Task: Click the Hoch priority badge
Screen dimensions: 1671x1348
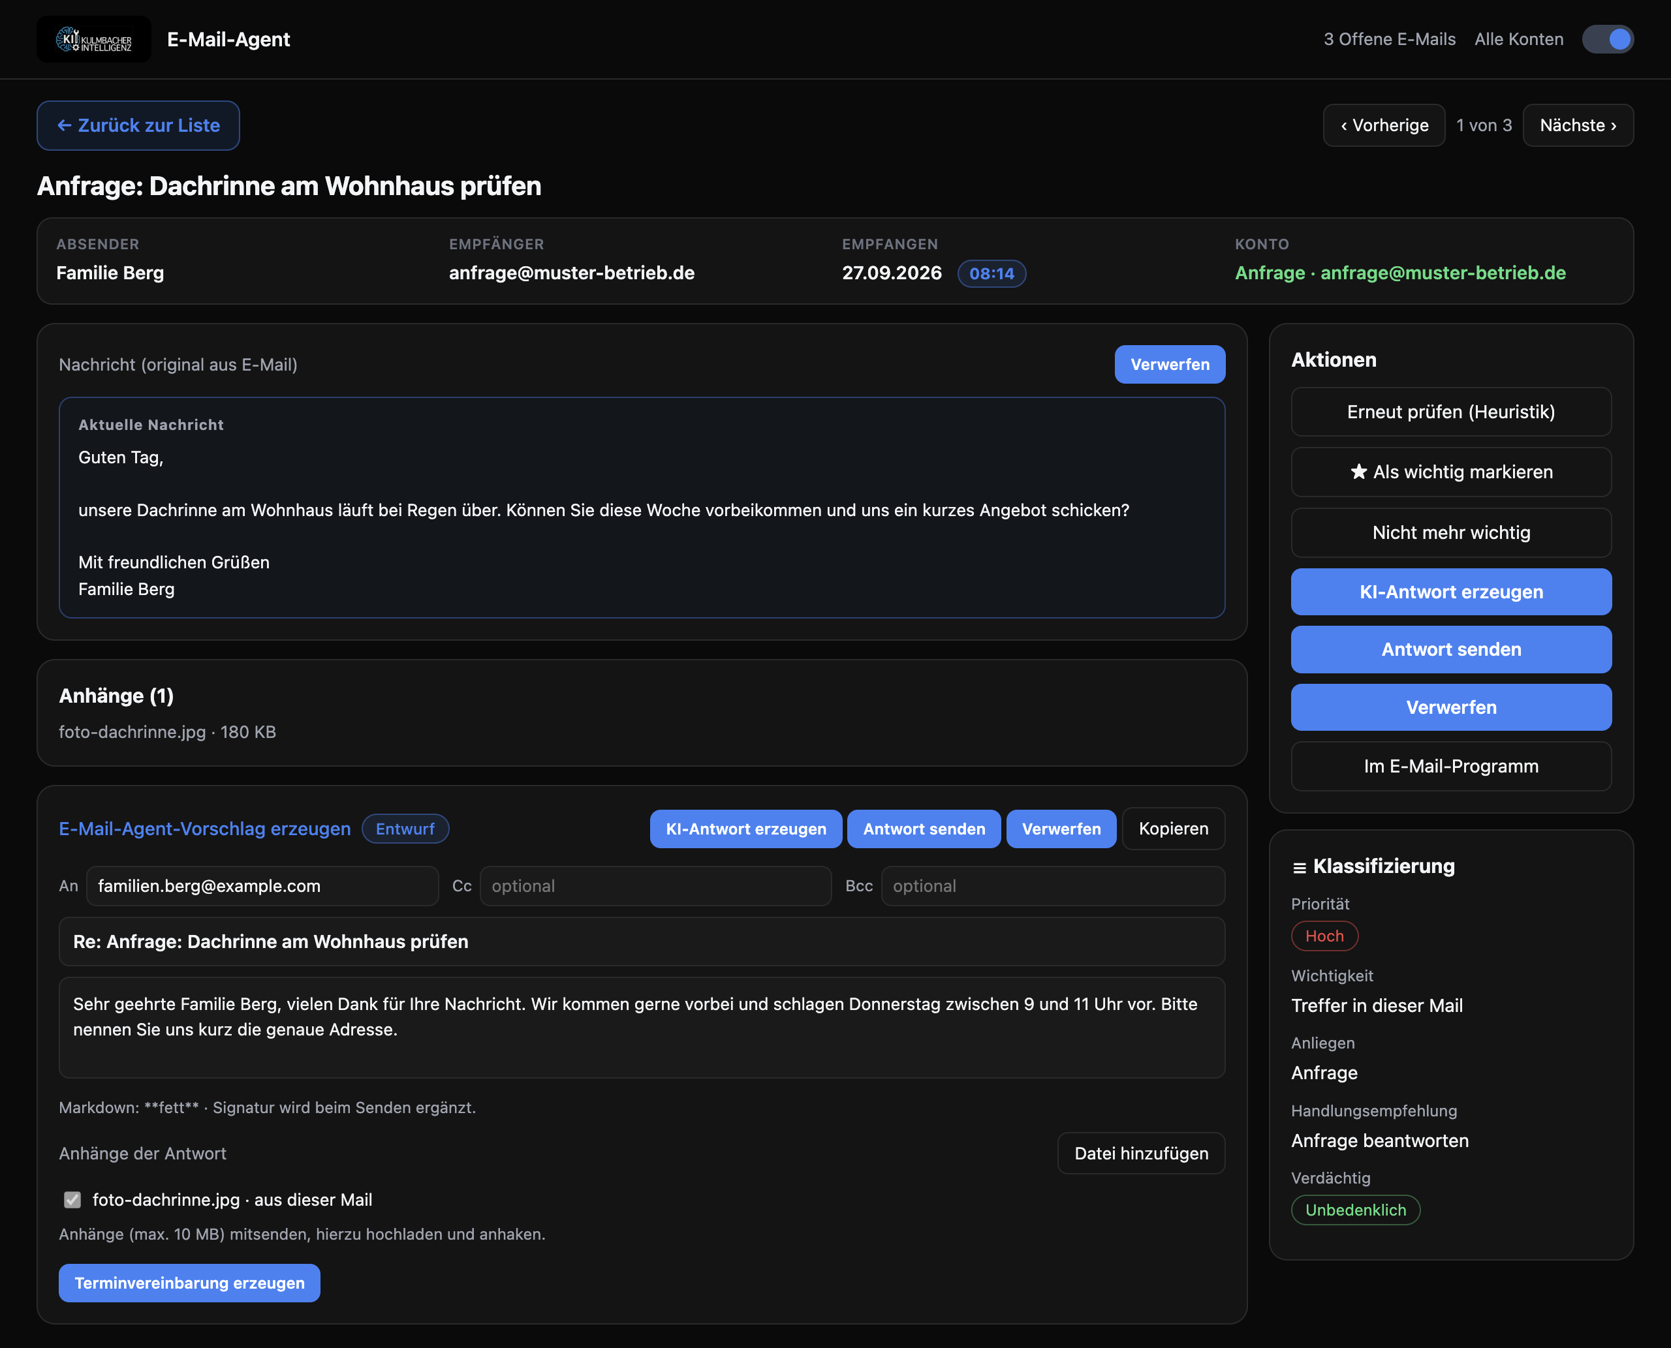Action: (x=1324, y=936)
